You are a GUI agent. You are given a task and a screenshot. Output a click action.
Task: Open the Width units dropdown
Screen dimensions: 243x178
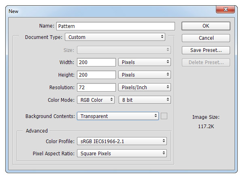point(145,62)
